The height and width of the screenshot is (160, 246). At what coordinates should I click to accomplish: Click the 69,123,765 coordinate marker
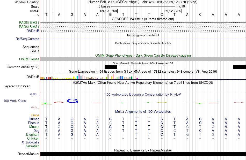[173, 11]
